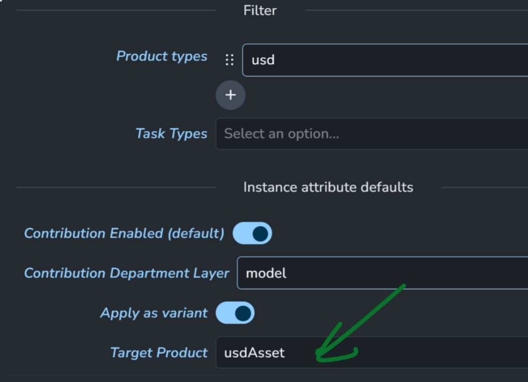Screen dimensions: 528x382
Task: Click the Filter section heading
Action: pos(260,10)
